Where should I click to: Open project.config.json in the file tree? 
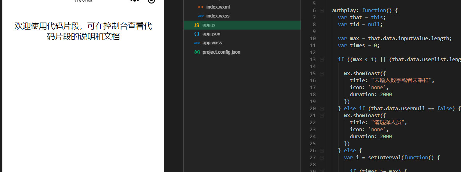221,52
